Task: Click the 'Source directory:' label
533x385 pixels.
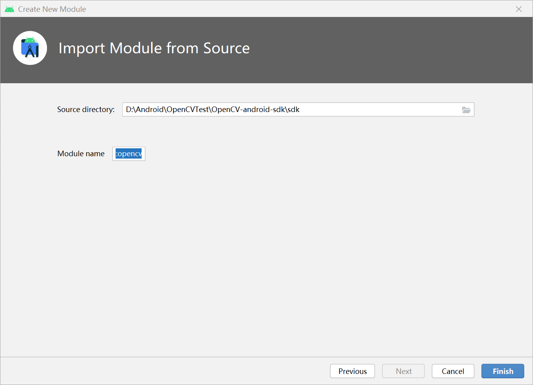Action: click(86, 110)
